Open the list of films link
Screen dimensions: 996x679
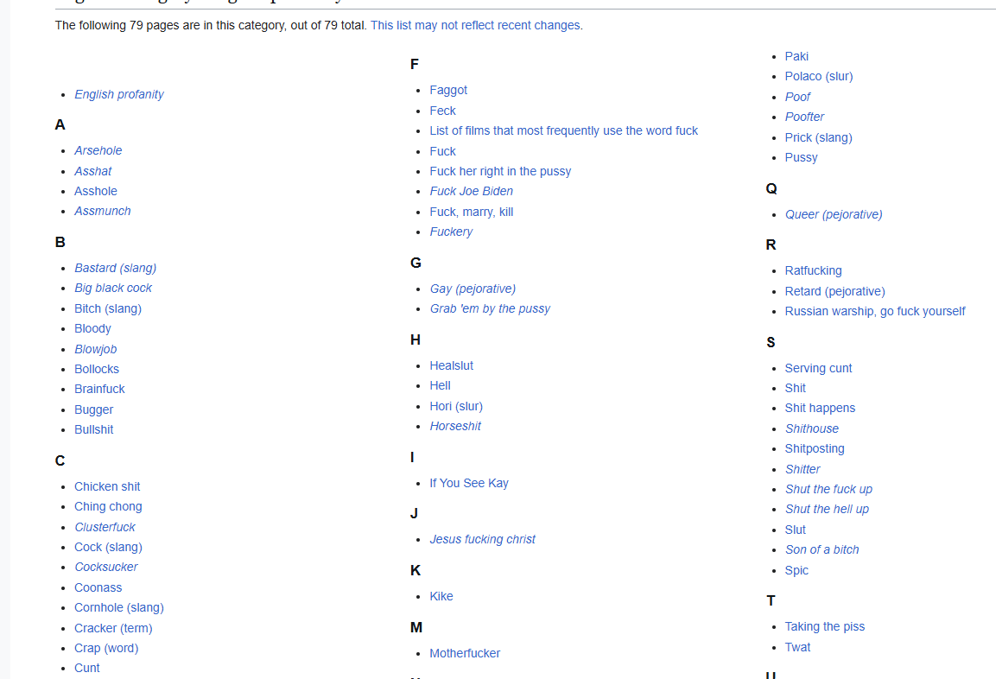pos(563,130)
